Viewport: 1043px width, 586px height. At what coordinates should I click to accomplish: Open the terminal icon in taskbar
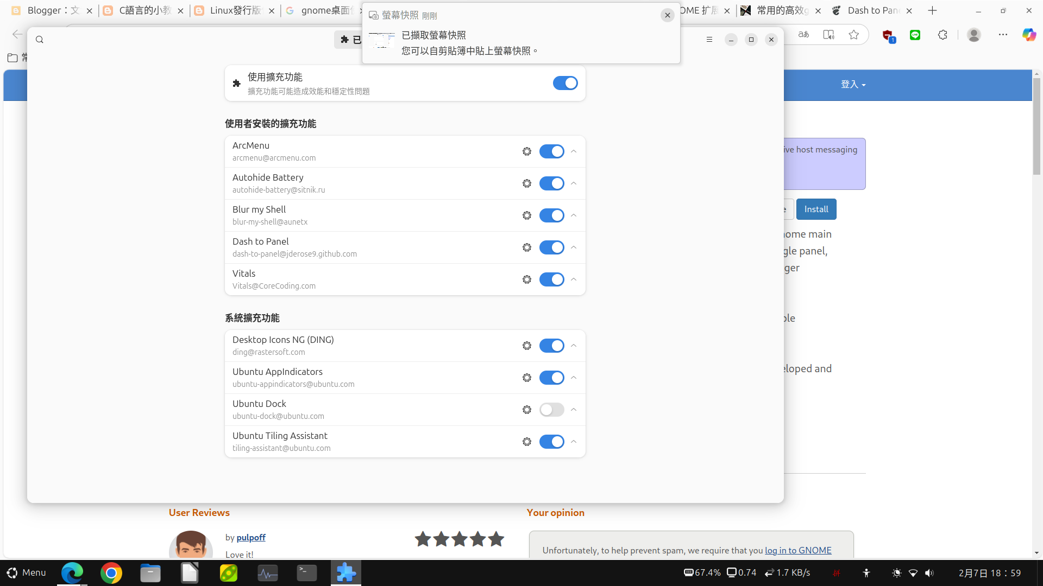click(307, 573)
